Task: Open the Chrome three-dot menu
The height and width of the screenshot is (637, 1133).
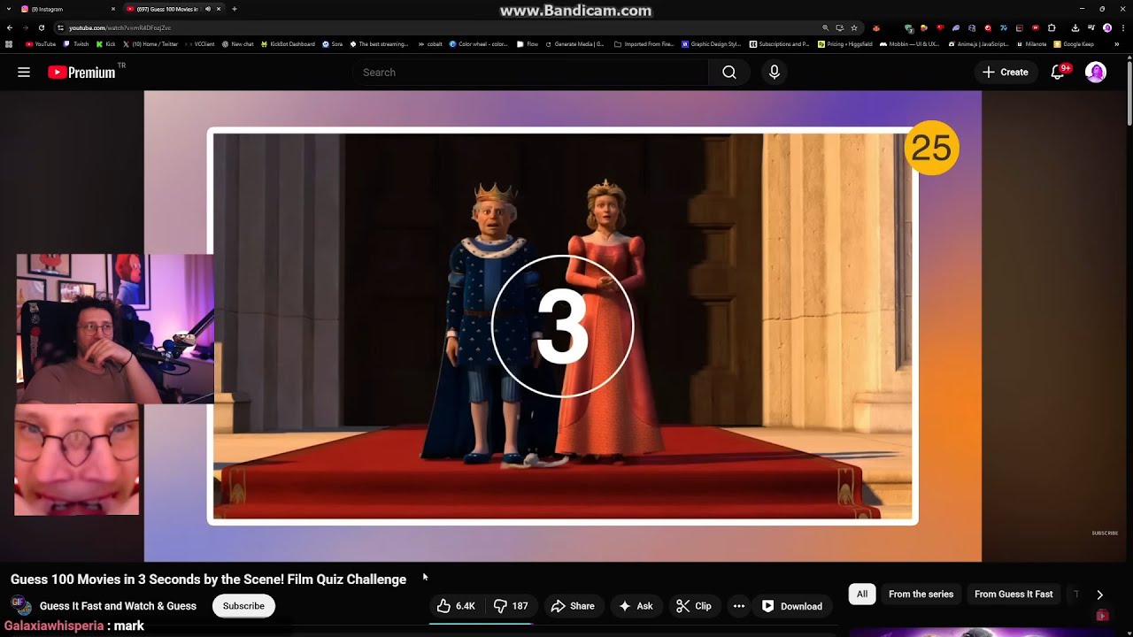Action: 1121,27
